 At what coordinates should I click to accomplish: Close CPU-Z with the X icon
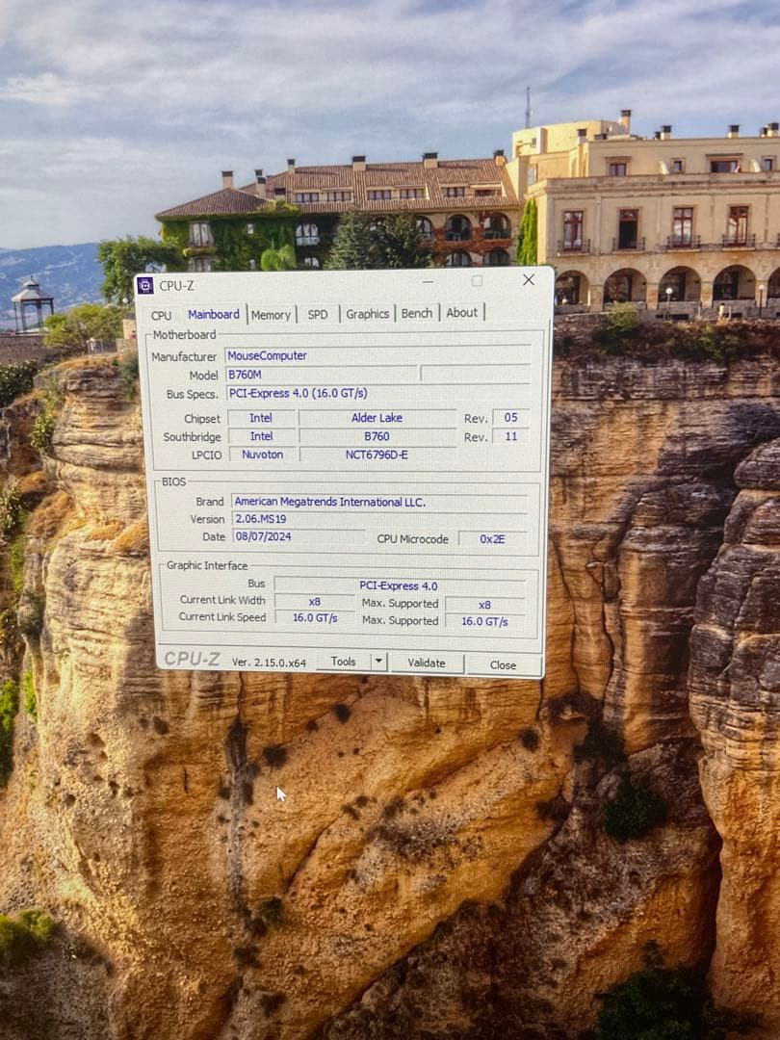528,280
